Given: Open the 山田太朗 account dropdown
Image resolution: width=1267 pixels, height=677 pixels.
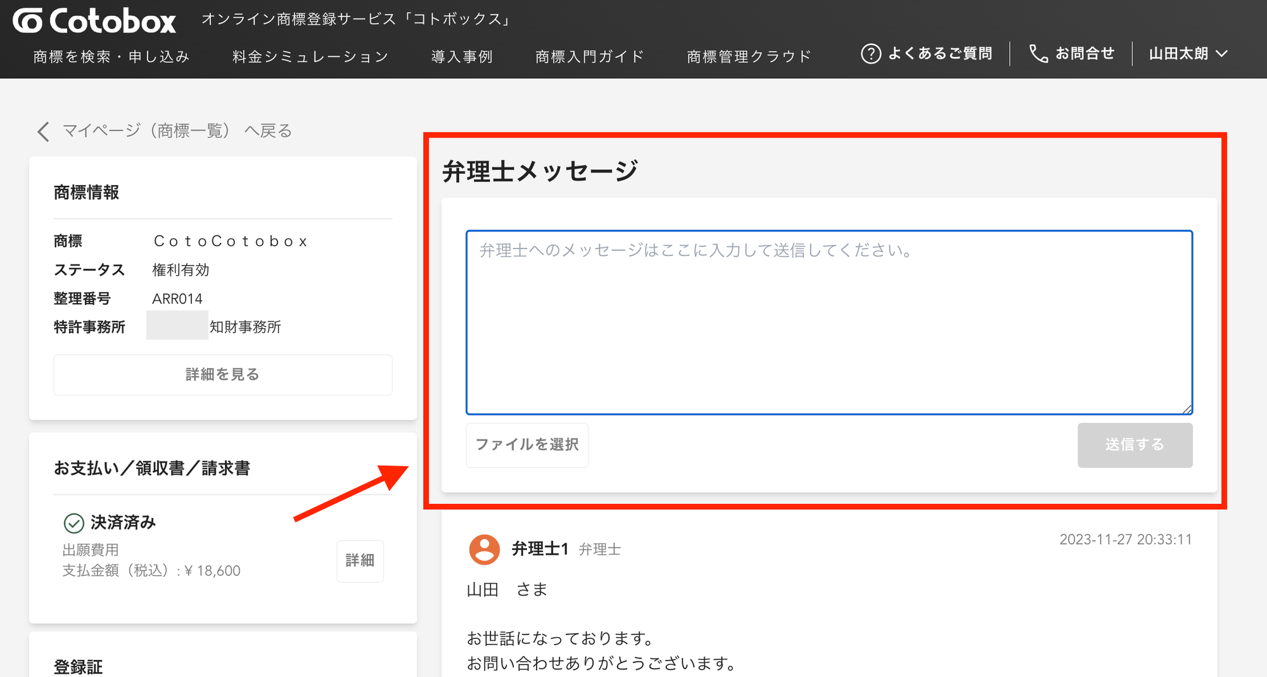Looking at the screenshot, I should pos(1188,54).
